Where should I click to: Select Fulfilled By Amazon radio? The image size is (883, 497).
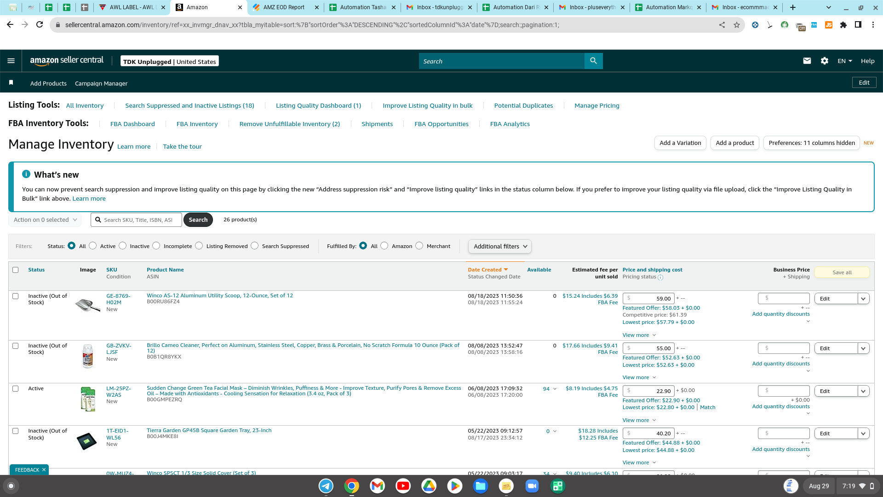tap(384, 246)
